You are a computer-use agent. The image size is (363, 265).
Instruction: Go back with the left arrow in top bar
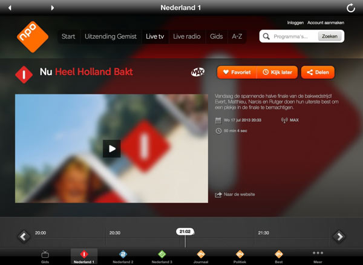tap(10, 8)
